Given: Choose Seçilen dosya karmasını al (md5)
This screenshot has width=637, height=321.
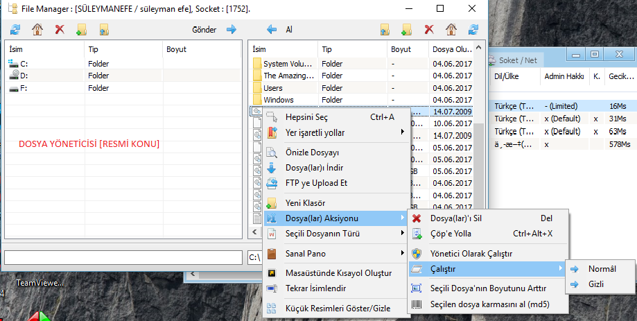Looking at the screenshot, I should (487, 304).
